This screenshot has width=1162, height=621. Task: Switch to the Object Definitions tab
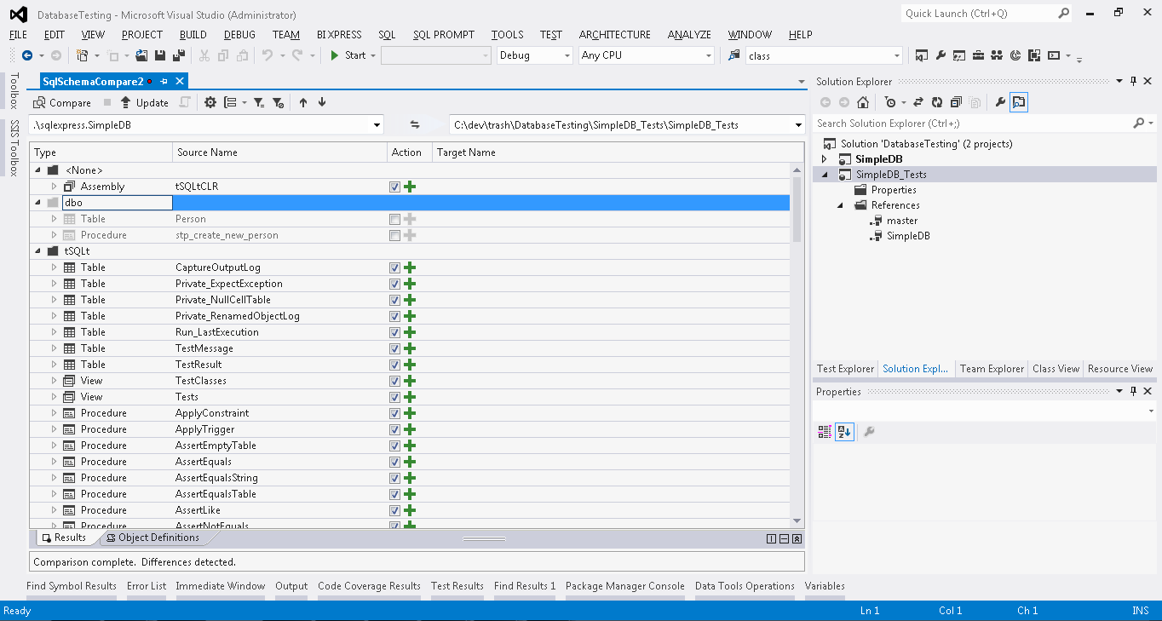click(158, 538)
